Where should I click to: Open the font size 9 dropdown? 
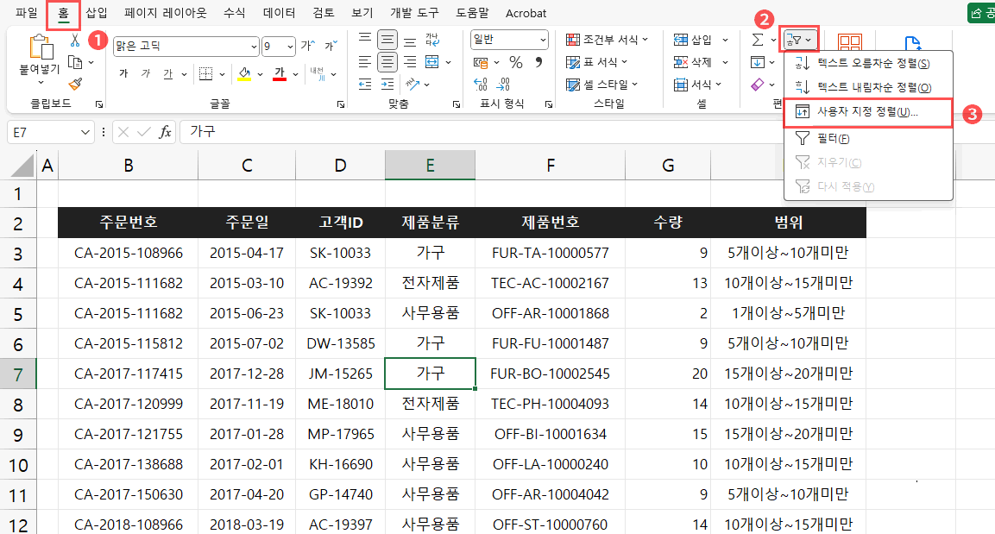point(290,47)
